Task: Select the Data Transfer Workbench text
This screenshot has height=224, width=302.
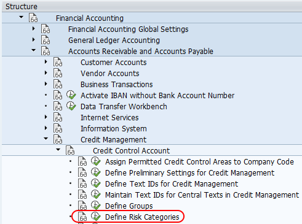Action: pos(124,107)
